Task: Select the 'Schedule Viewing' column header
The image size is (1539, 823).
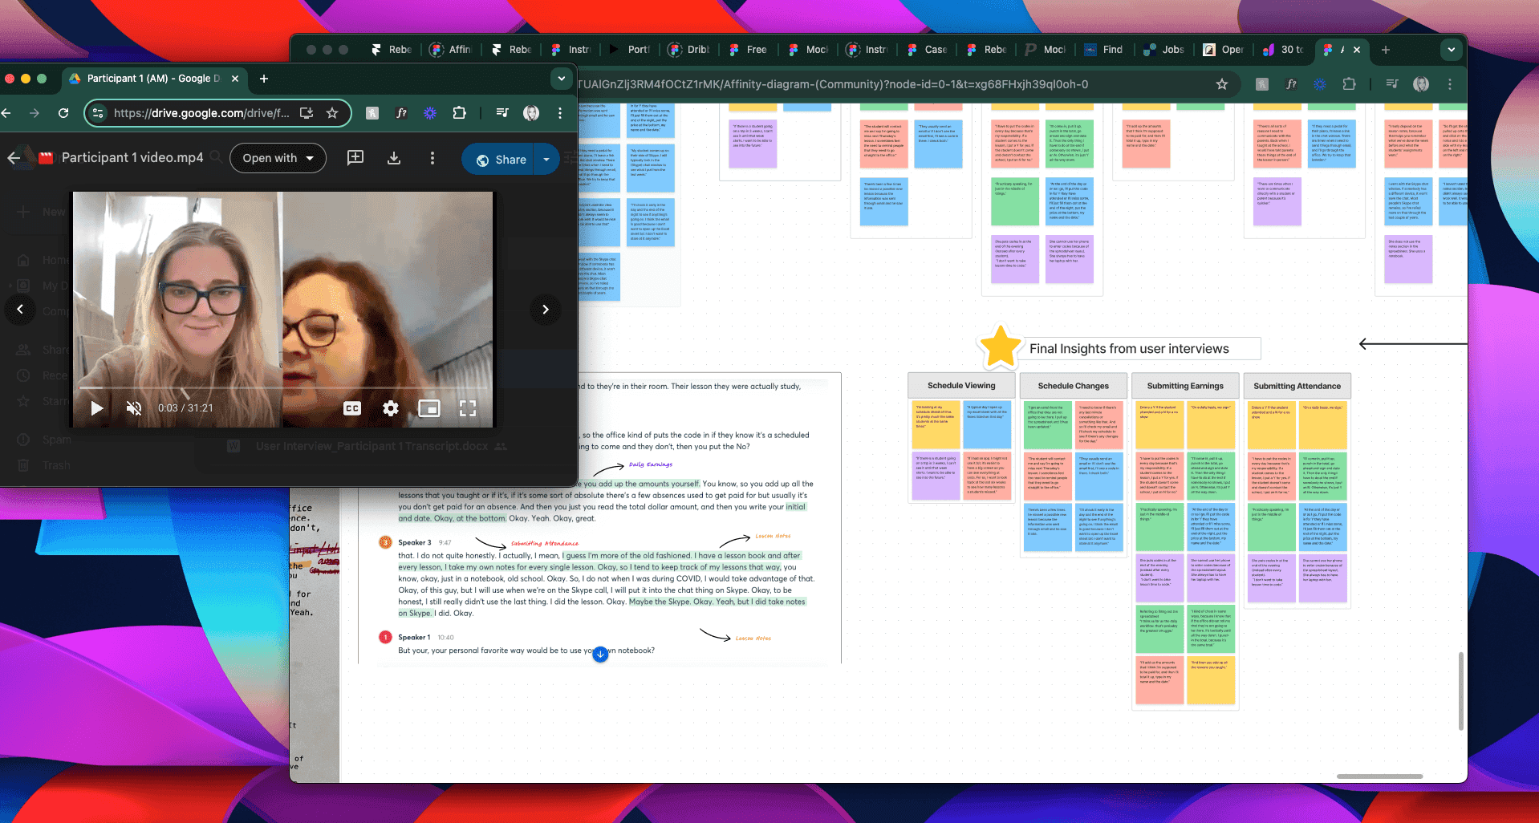Action: [961, 386]
